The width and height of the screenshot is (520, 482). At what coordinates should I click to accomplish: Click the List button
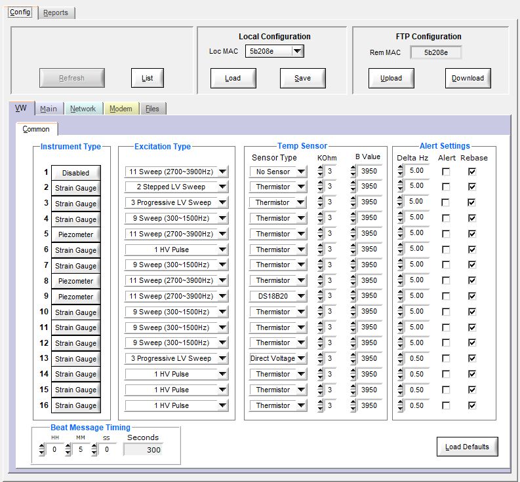(148, 78)
